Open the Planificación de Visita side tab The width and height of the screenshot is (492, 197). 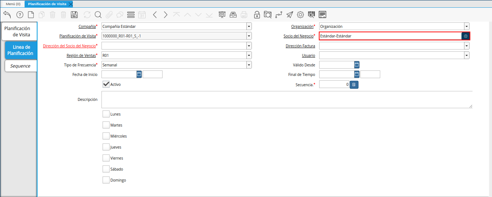pos(19,32)
